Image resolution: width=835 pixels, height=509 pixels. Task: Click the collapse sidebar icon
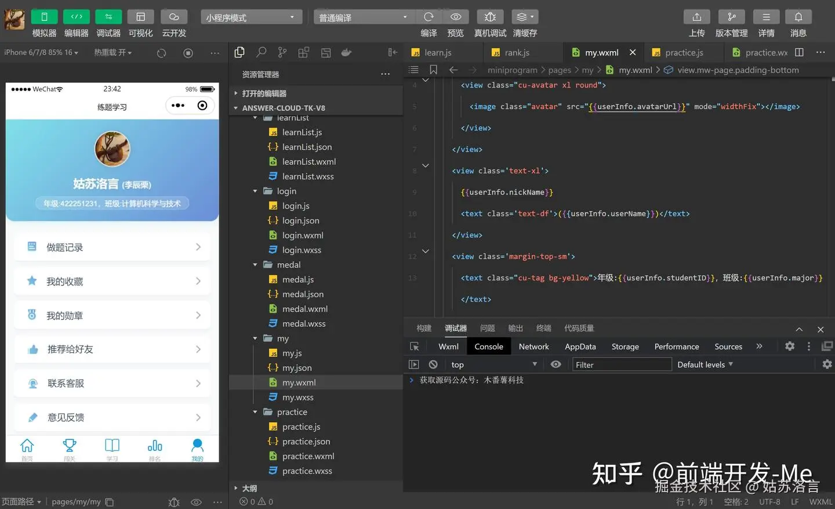tap(393, 52)
